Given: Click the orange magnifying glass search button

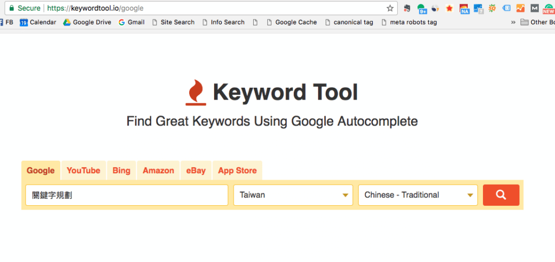Looking at the screenshot, I should pyautogui.click(x=501, y=195).
